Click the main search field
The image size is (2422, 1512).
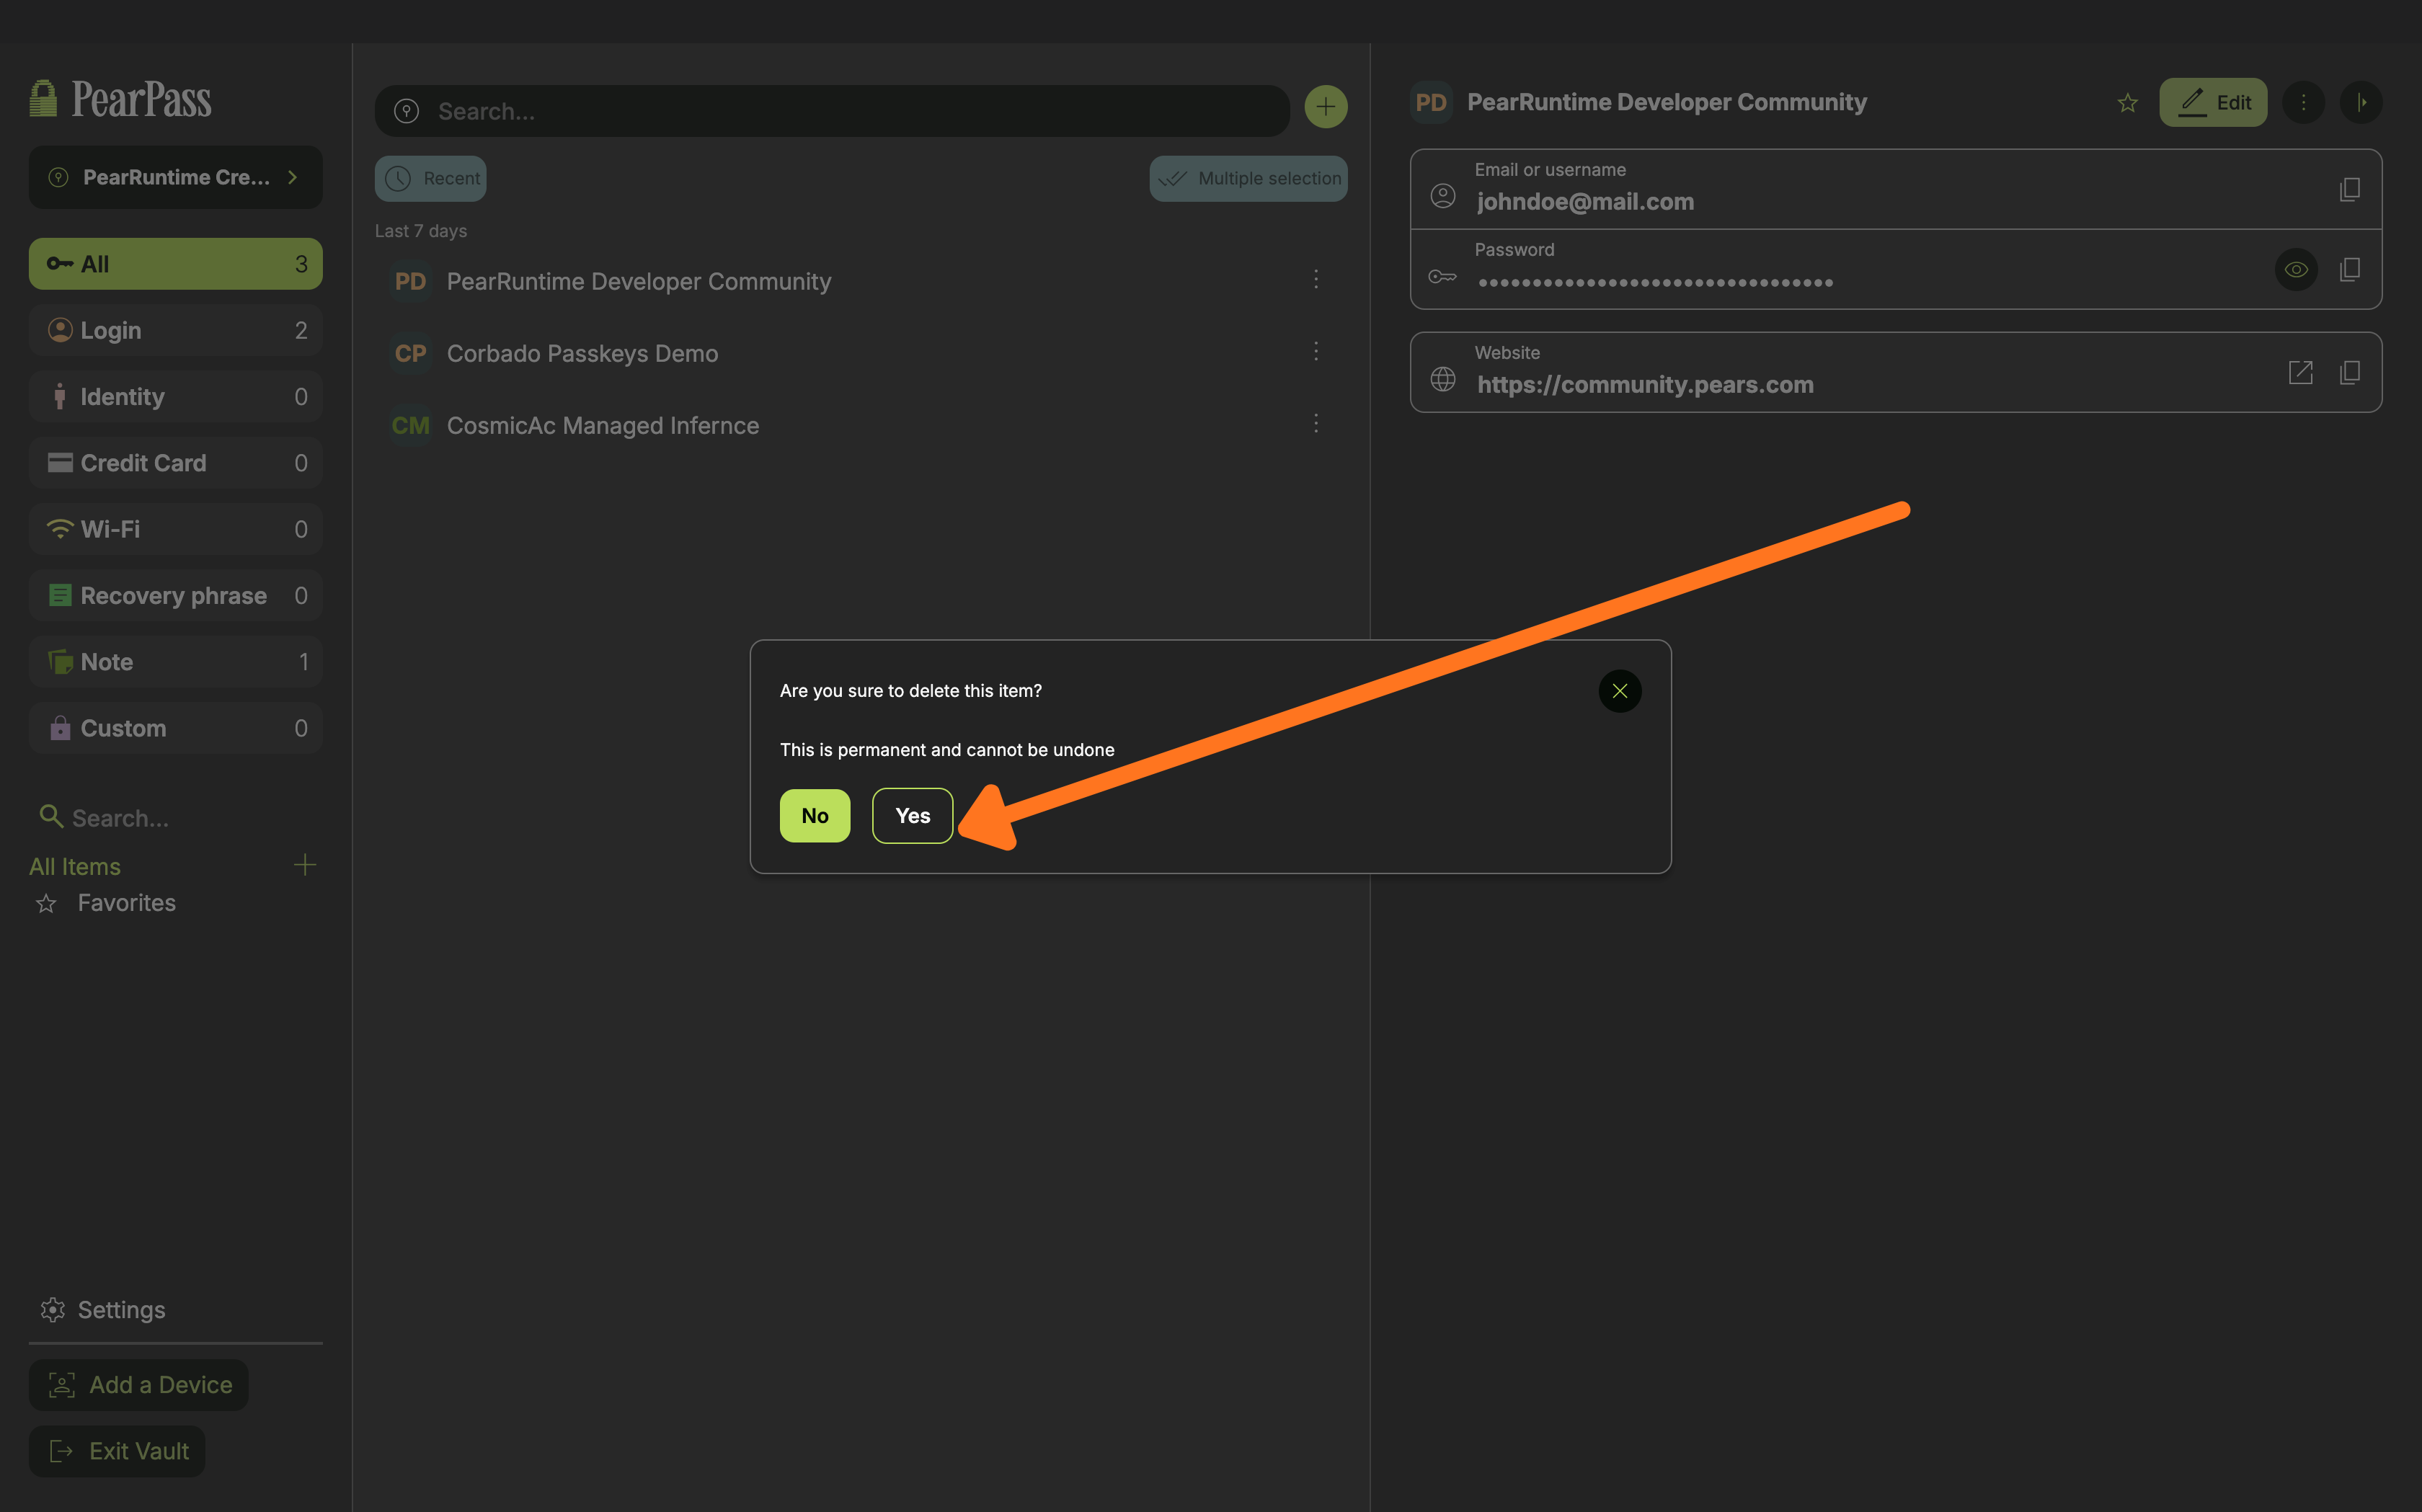[x=830, y=111]
